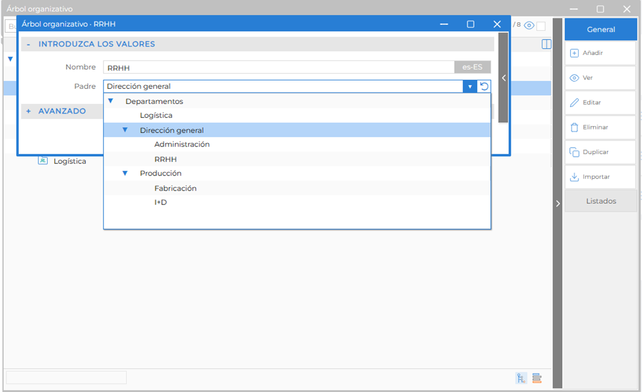Click the Eliminar button

click(x=600, y=128)
